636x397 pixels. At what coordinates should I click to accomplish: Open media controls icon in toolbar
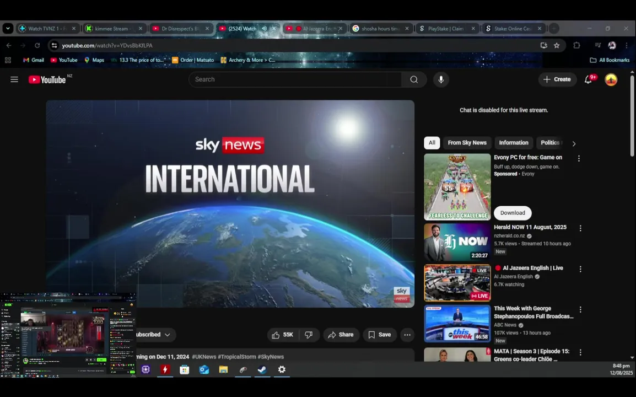(597, 45)
